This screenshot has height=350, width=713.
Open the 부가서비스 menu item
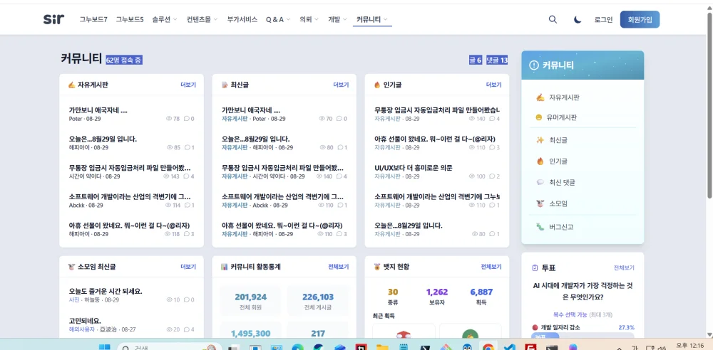242,19
